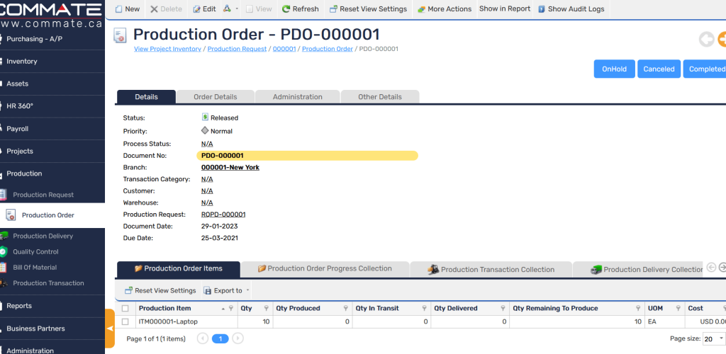Open filter icon on Qty Delivered column
The width and height of the screenshot is (726, 354).
(503, 308)
